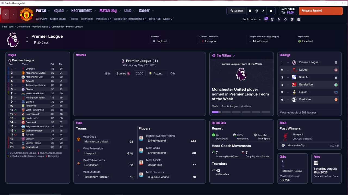Open the Search box
The image size is (348, 195).
237,11
